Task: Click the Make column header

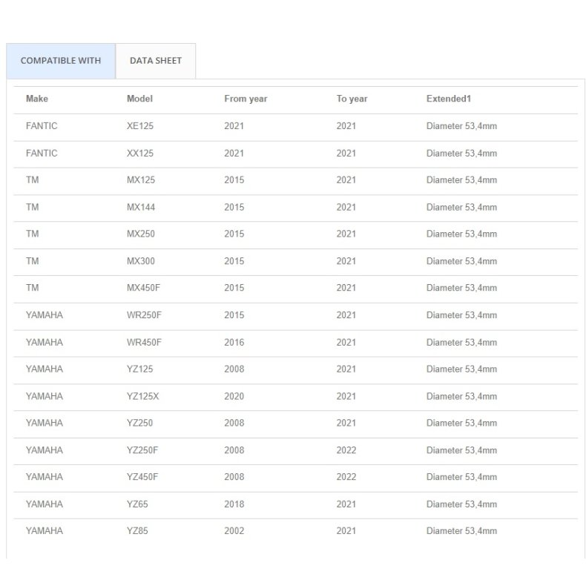Action: tap(37, 99)
